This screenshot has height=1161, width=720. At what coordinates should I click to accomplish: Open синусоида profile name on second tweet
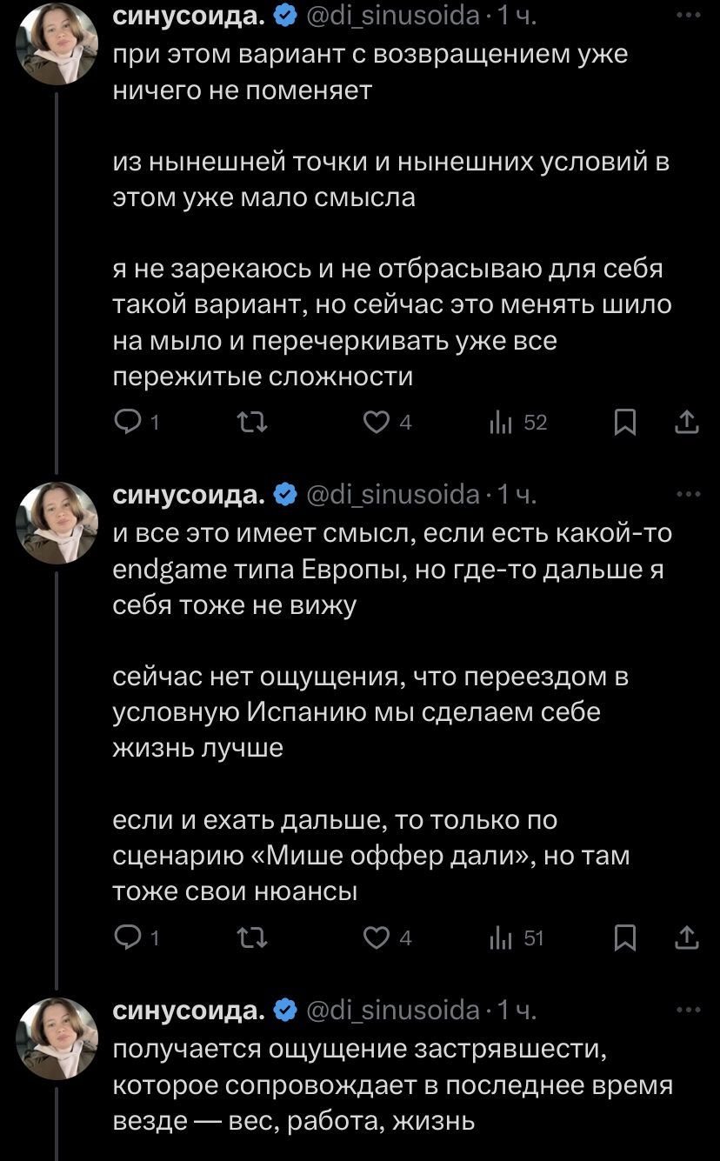190,495
